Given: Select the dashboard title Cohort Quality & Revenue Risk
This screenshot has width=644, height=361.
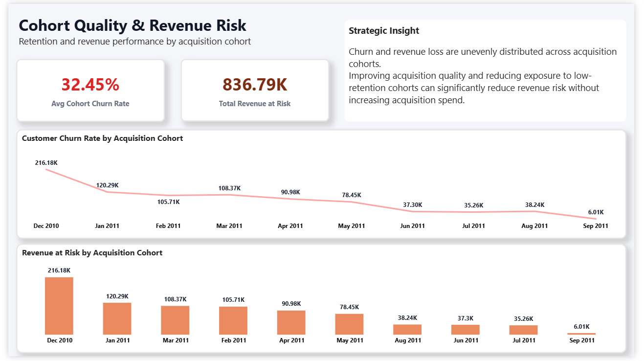Looking at the screenshot, I should (x=132, y=25).
